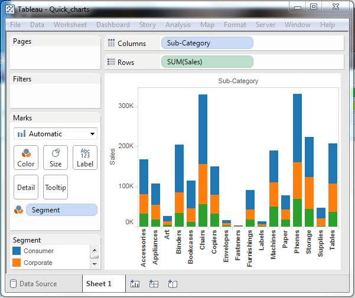Select the blue Consumer legend swatch
Image resolution: width=355 pixels, height=298 pixels.
17,251
